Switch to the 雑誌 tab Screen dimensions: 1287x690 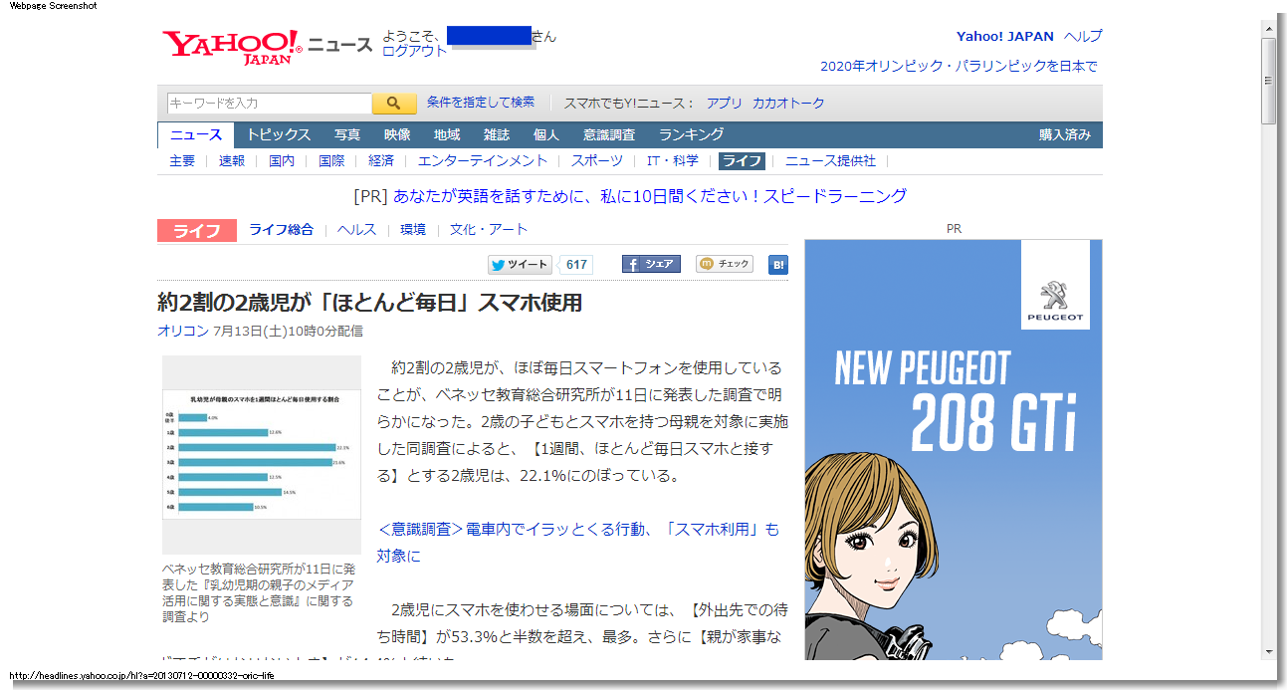497,135
